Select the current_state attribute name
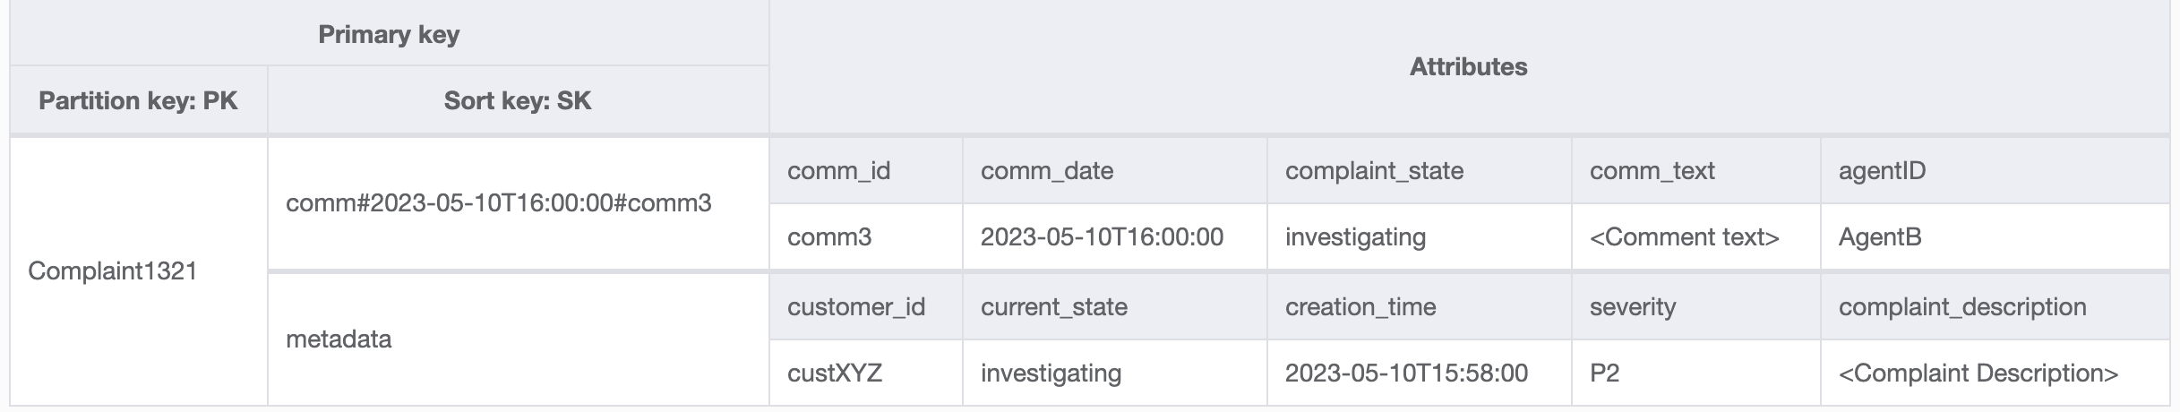Screen dimensions: 2180x412 click(x=1053, y=307)
